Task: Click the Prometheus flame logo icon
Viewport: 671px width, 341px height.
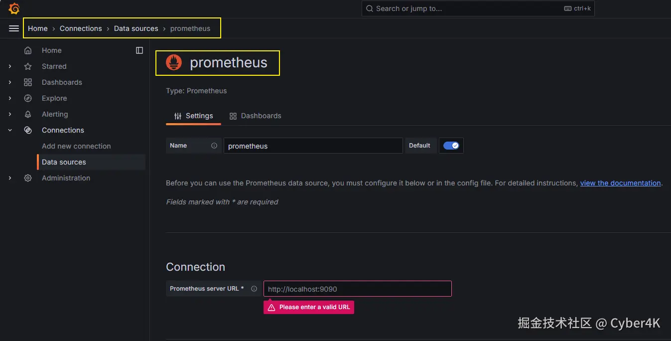Action: point(174,63)
